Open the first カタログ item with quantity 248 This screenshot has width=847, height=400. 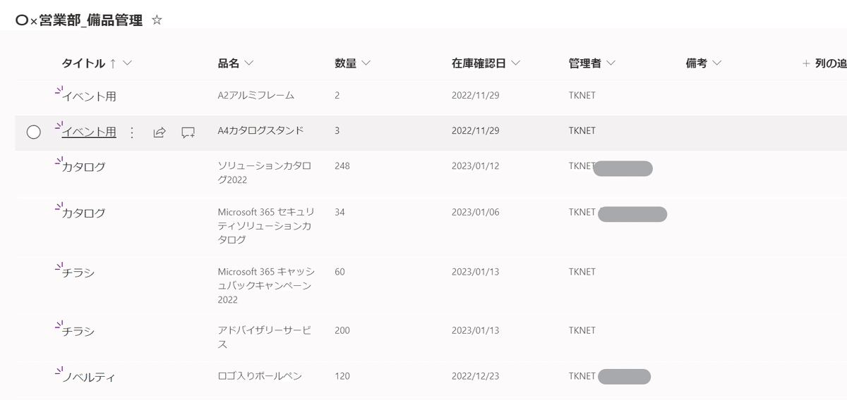pyautogui.click(x=84, y=168)
